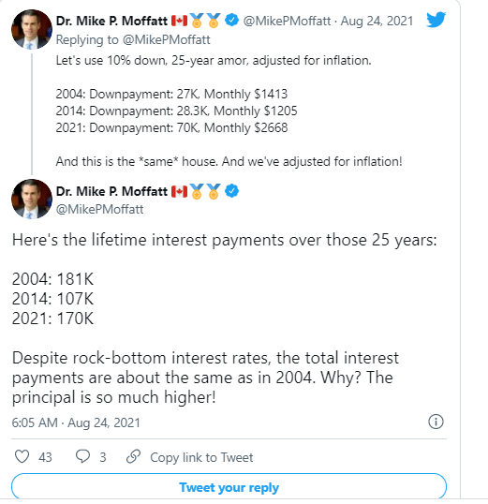Screen dimensions: 488x504
Task: Click 6:05 AM · Aug 24, 2021 timestamp
Action: [x=76, y=422]
